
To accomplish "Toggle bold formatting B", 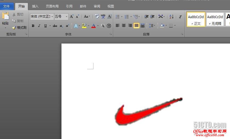I will point(33,26).
